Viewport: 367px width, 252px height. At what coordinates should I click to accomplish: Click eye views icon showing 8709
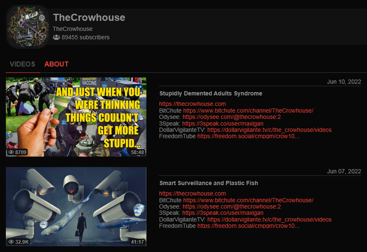click(x=11, y=152)
